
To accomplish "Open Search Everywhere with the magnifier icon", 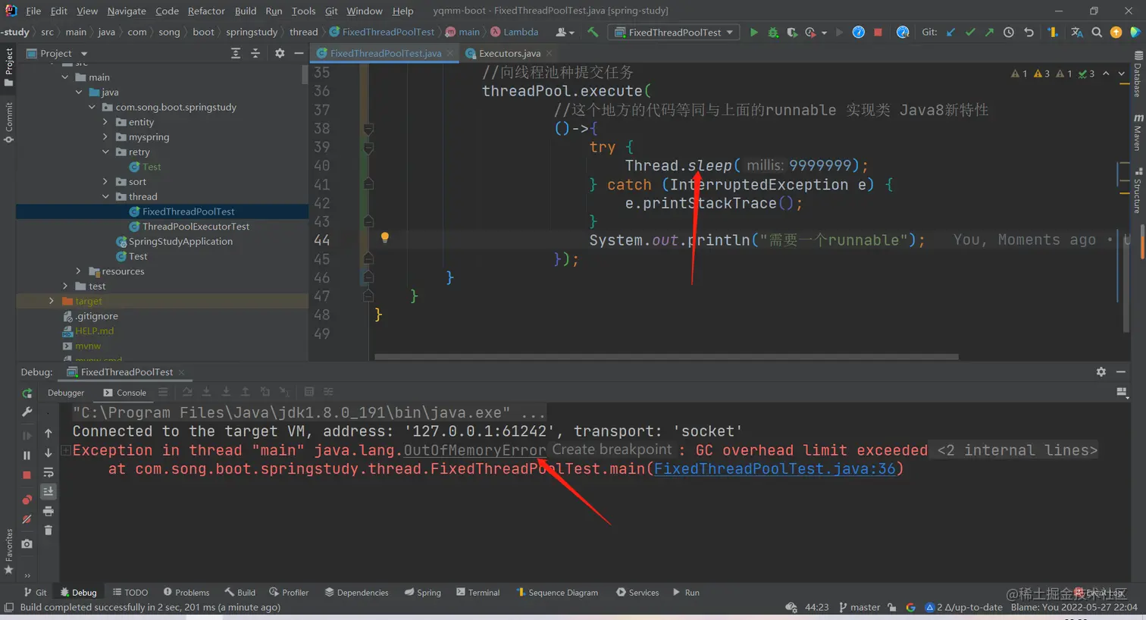I will coord(1097,33).
